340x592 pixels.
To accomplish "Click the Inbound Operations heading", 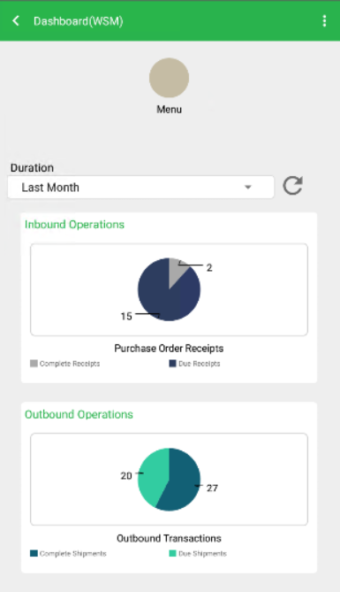I will pyautogui.click(x=74, y=225).
